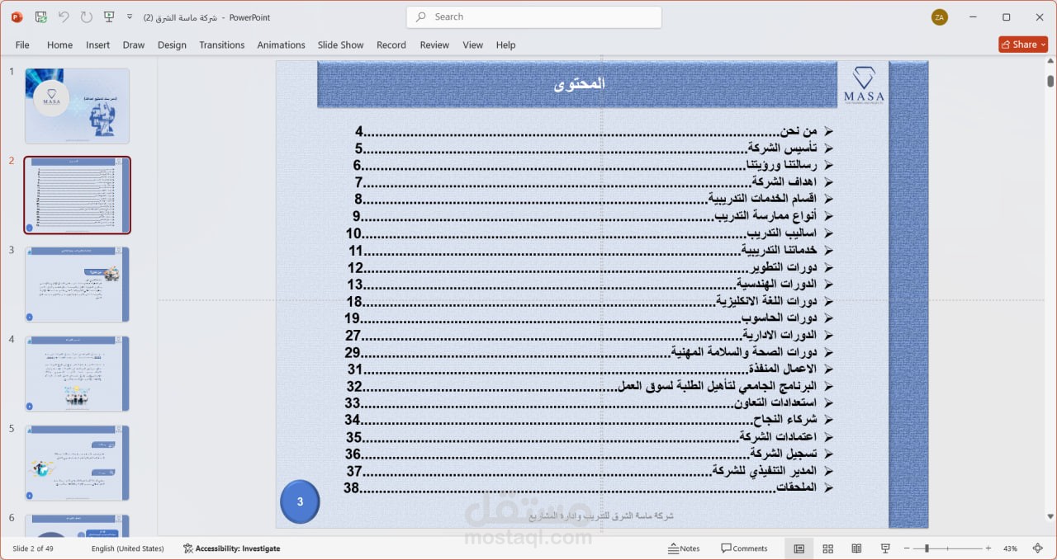Click the zoom out minus button

click(x=907, y=548)
